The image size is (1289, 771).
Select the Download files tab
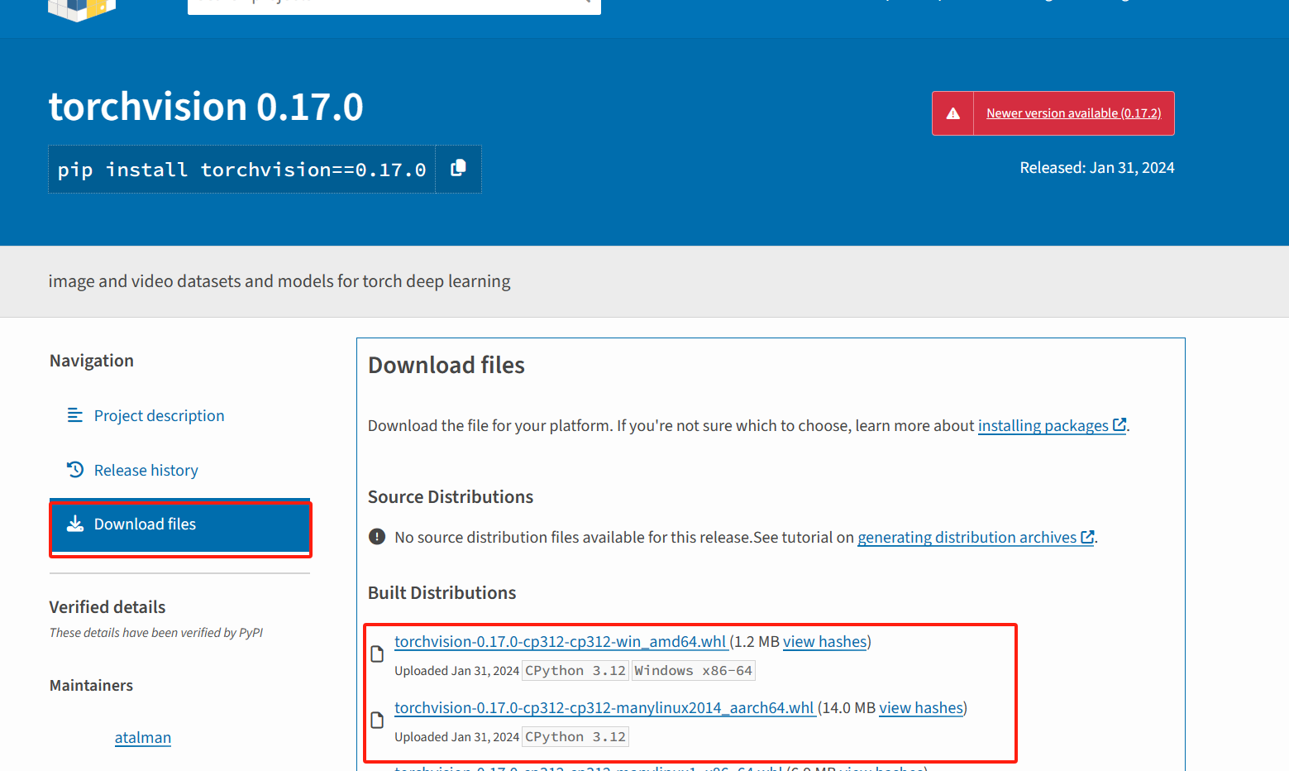click(x=145, y=524)
